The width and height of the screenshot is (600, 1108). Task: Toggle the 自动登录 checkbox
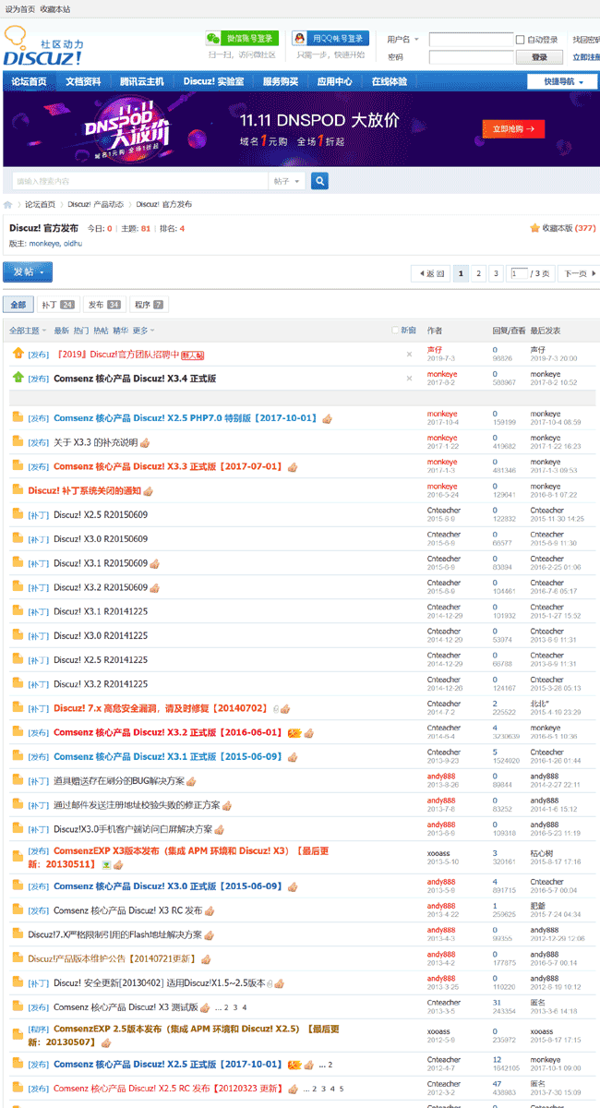pos(522,40)
